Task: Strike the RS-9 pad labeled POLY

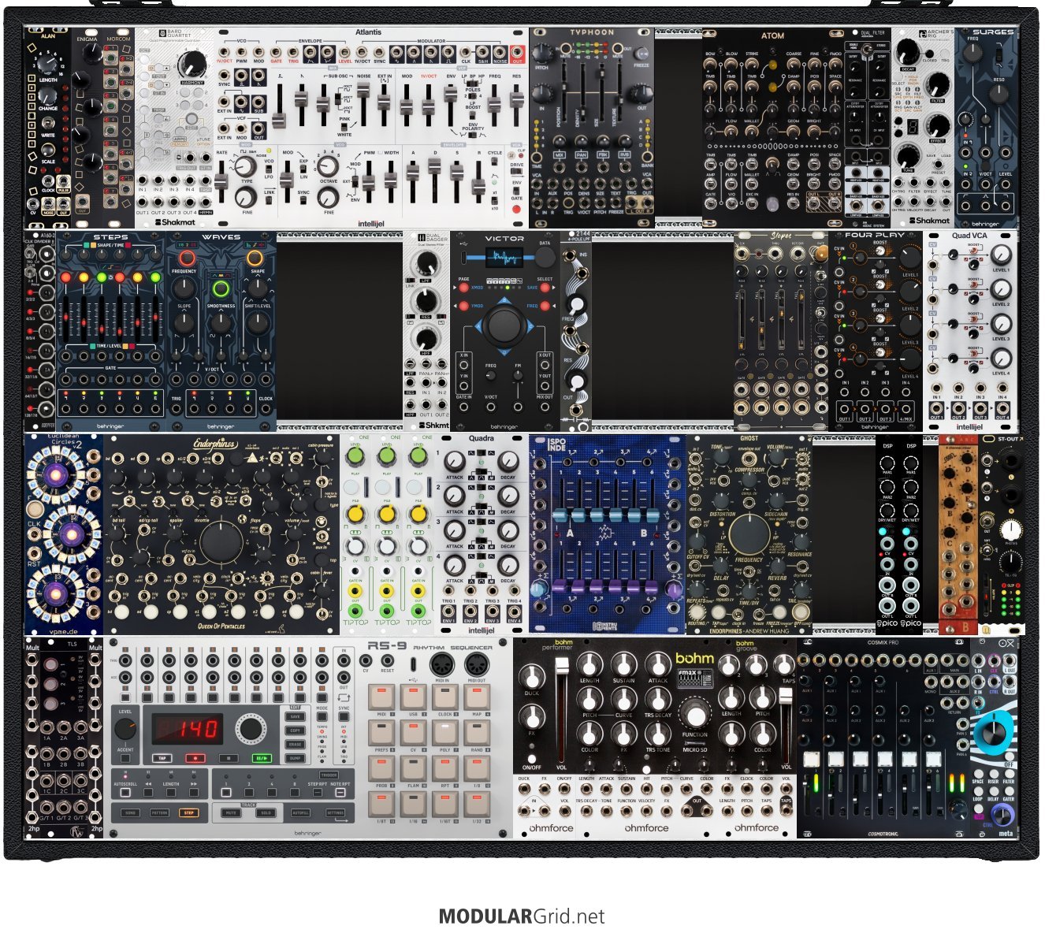Action: pyautogui.click(x=445, y=734)
